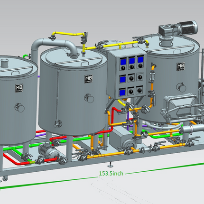Select the inline heat exchanger tube at right
Viewport: 204px width, 204px height.
[x=192, y=129]
